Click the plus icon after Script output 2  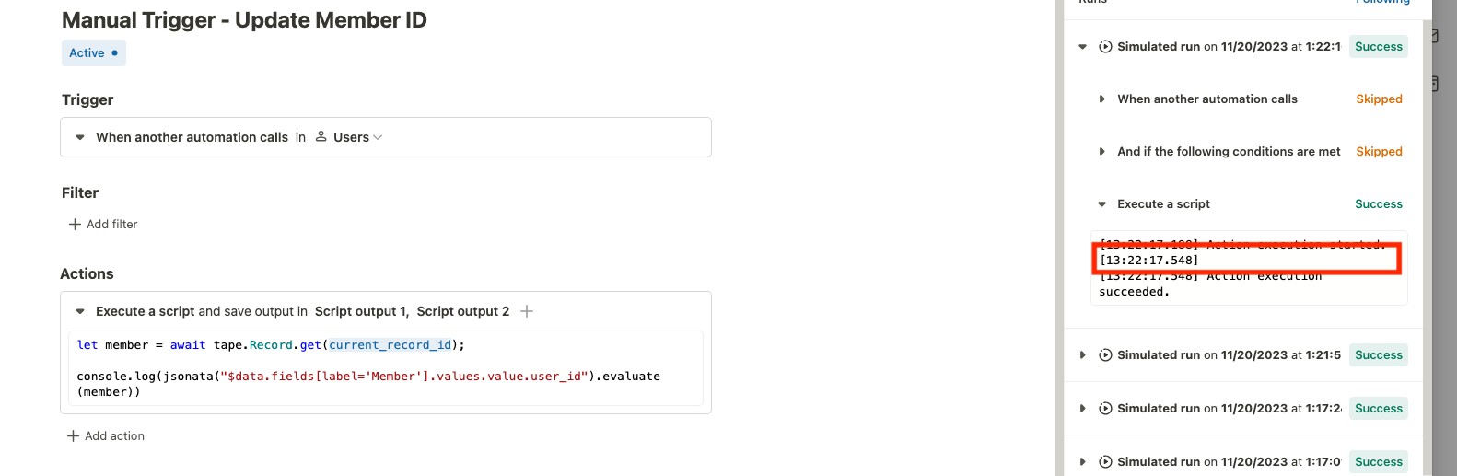tap(527, 311)
